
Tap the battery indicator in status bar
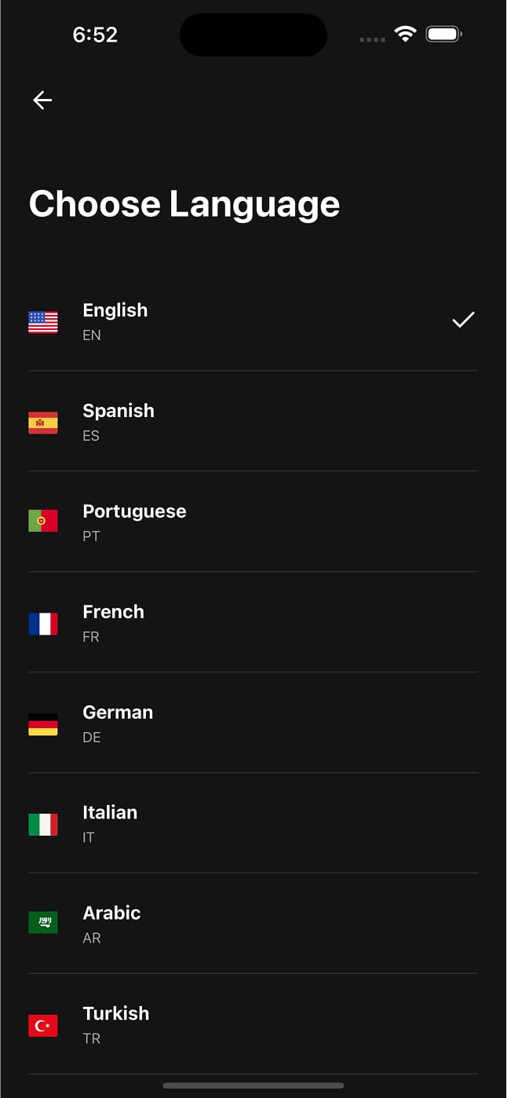point(443,34)
